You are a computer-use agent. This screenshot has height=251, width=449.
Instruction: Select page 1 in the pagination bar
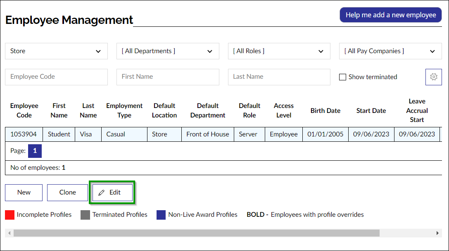[35, 151]
